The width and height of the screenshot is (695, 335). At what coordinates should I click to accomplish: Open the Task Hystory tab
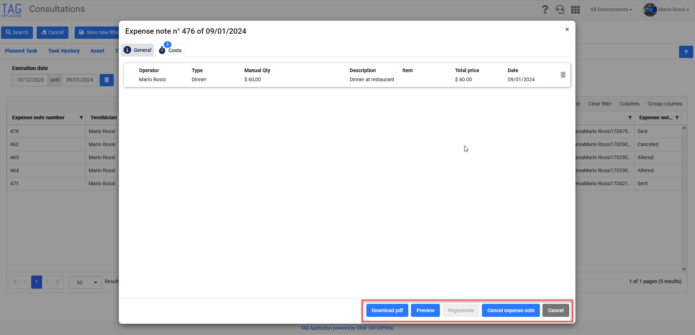coord(64,51)
